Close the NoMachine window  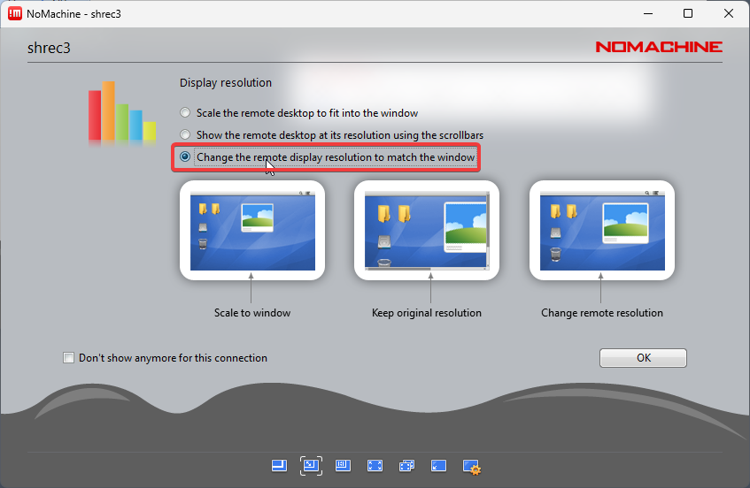pyautogui.click(x=729, y=13)
